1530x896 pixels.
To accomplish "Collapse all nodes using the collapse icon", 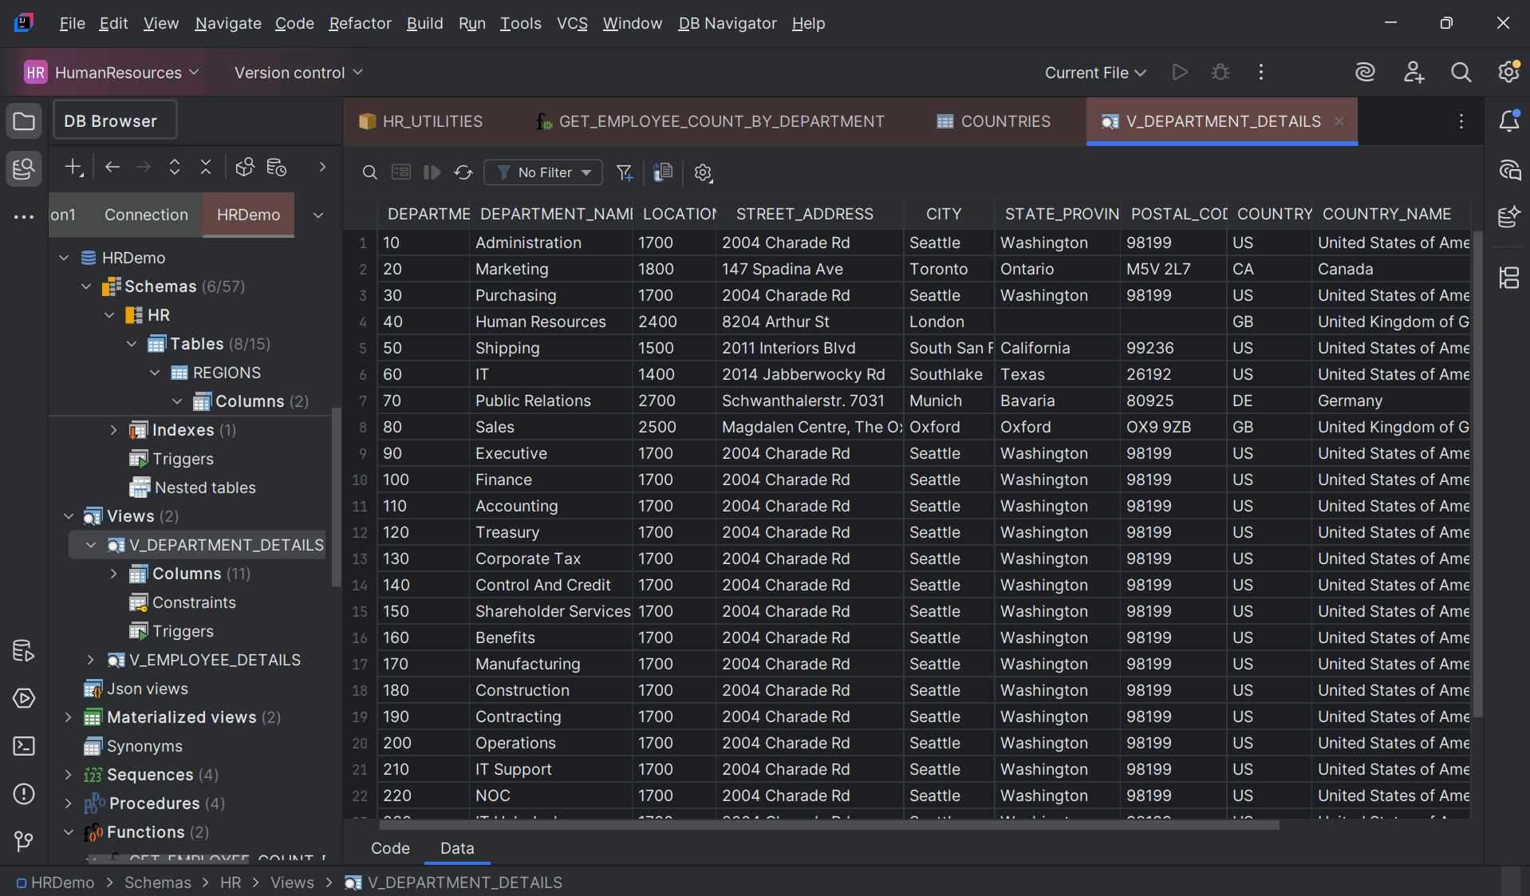I will click(205, 168).
